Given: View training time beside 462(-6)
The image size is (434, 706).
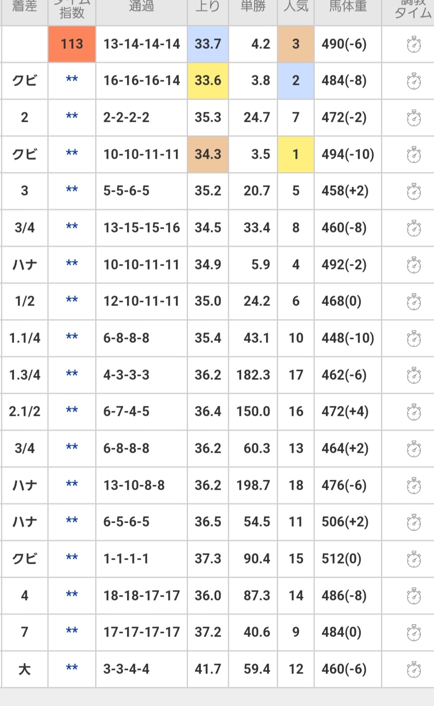Looking at the screenshot, I should coord(414,375).
